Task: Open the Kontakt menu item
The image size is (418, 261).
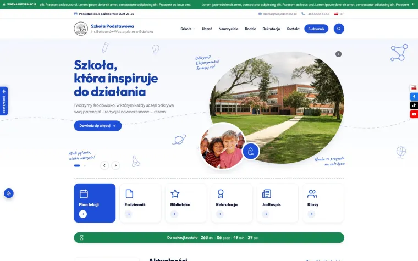Action: [293, 29]
